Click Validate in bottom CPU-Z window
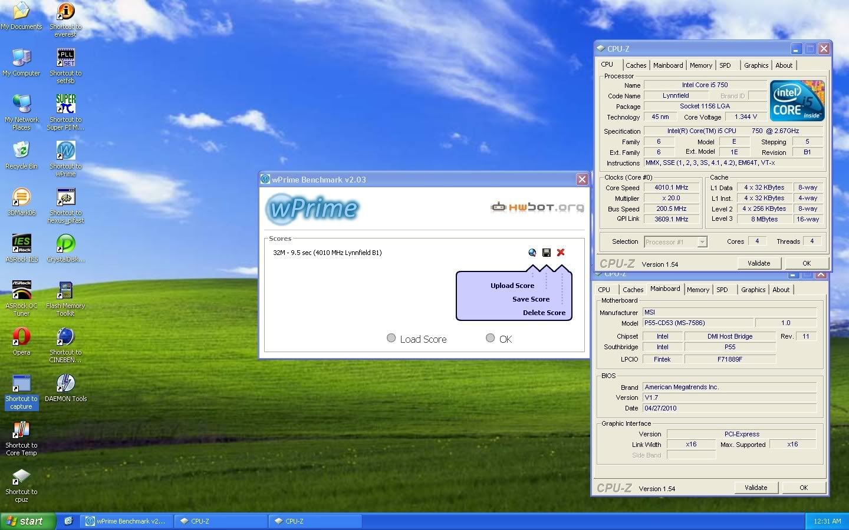The height and width of the screenshot is (530, 849). pyautogui.click(x=756, y=488)
